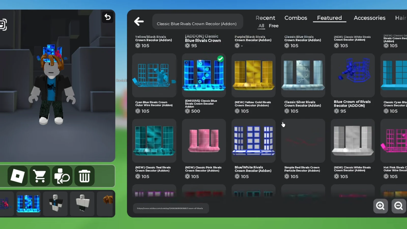Zoom in with the magnifier plus icon
This screenshot has height=229, width=407.
tap(380, 206)
